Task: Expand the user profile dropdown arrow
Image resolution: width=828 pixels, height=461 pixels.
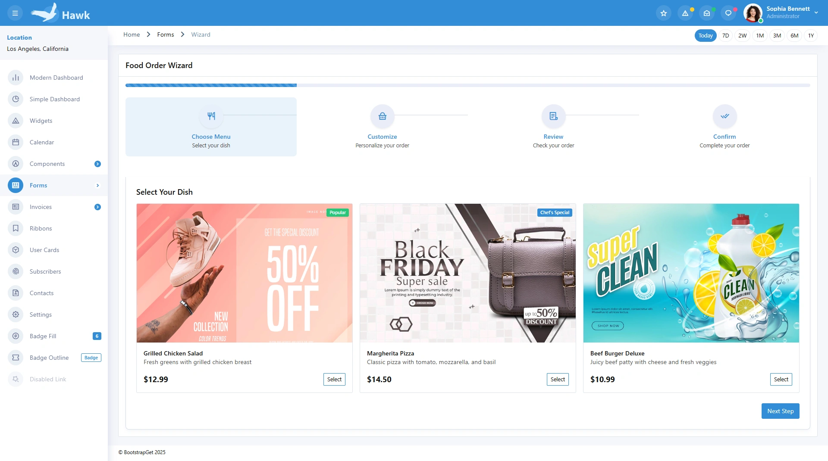Action: pos(816,12)
